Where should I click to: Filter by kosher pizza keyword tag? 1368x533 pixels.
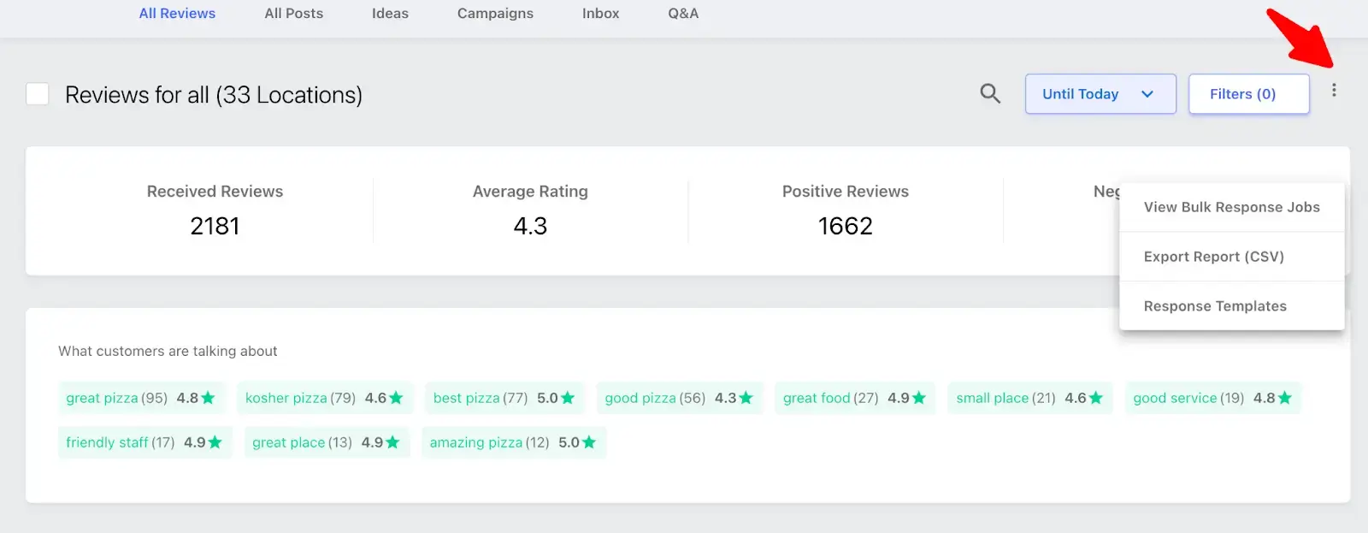[325, 398]
